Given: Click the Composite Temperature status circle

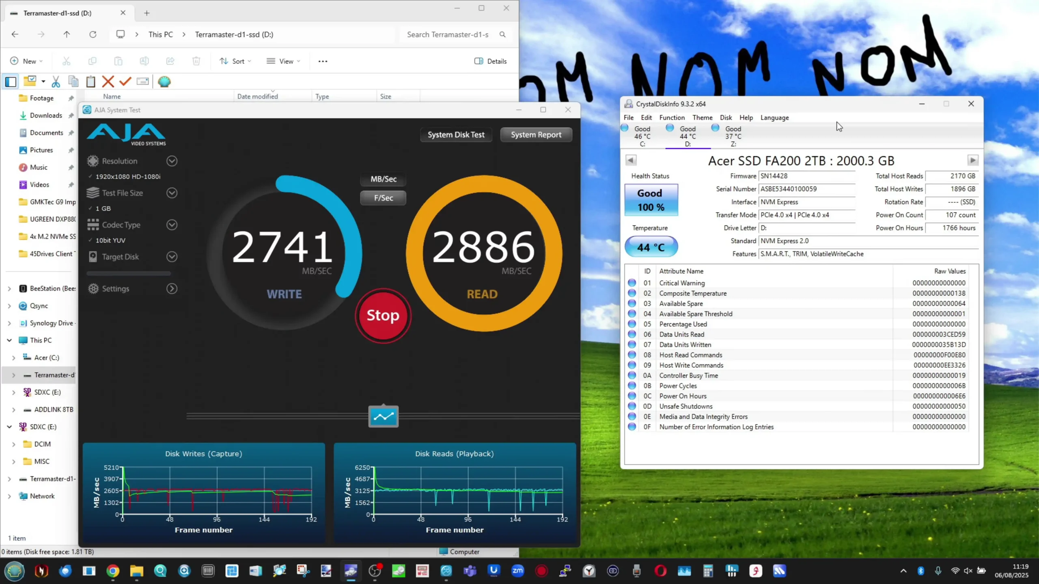Looking at the screenshot, I should pyautogui.click(x=632, y=293).
